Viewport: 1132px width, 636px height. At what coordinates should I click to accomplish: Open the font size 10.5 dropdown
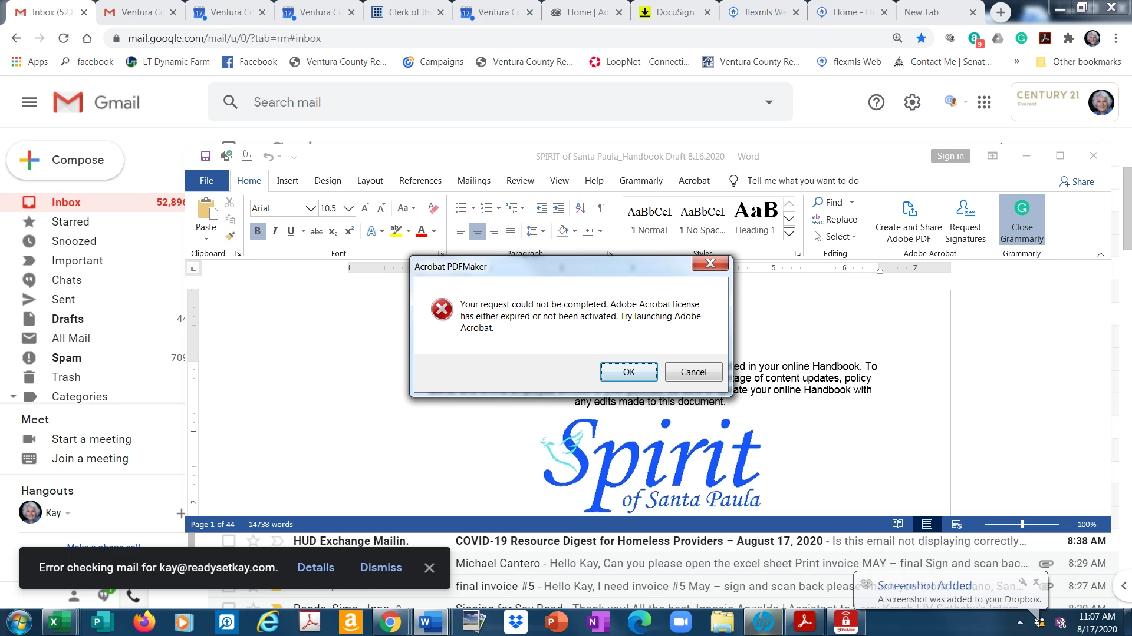(x=348, y=208)
